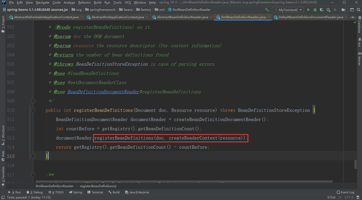Click the grey Stop square icon
Viewport: 362px width, 200px height.
335,10
